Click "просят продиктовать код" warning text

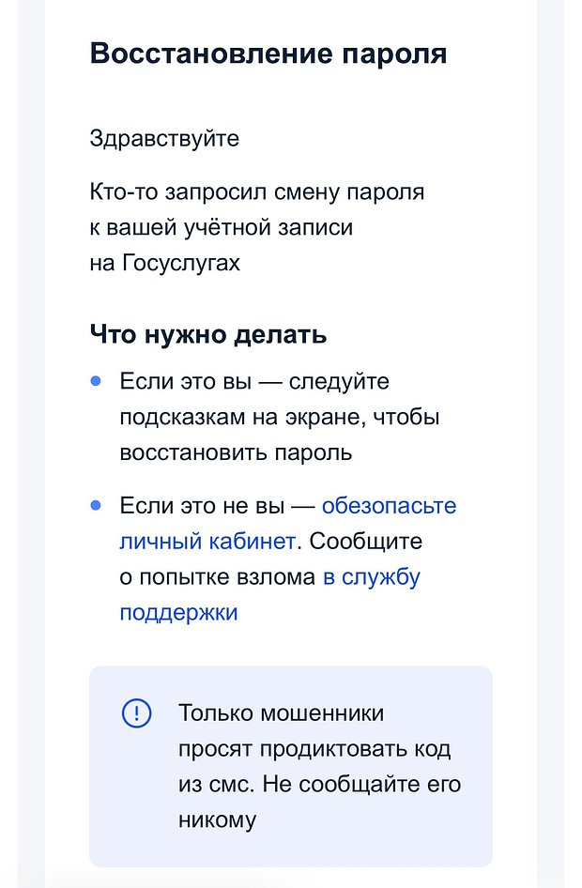(x=314, y=749)
